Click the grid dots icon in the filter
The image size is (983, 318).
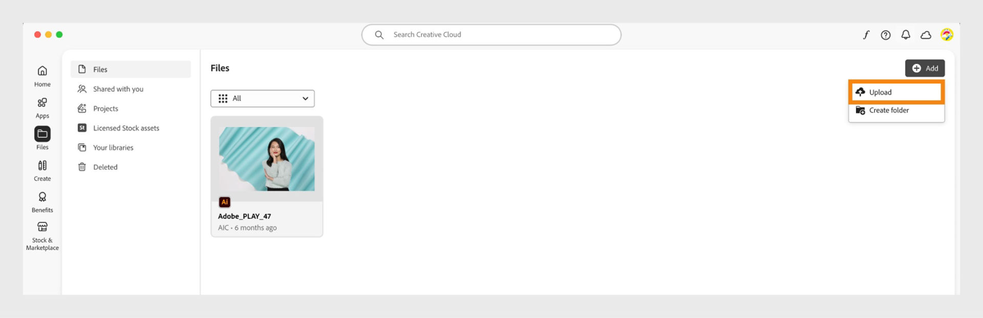coord(223,98)
